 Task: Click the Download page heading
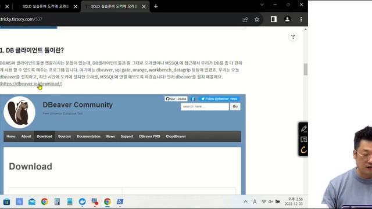point(30,167)
